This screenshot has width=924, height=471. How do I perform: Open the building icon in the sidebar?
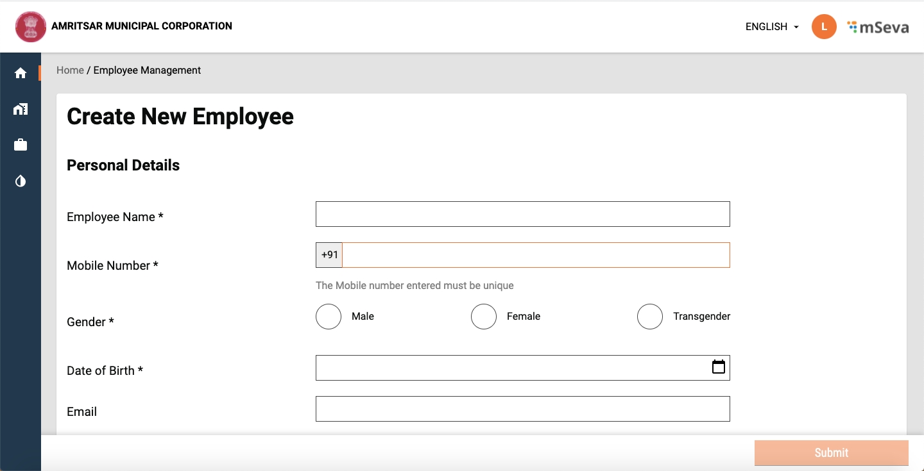coord(21,109)
